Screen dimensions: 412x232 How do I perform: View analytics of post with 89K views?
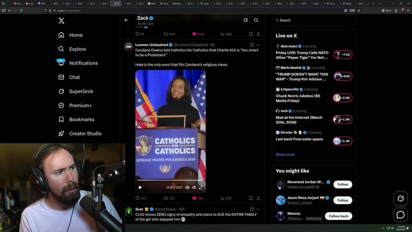[226, 34]
